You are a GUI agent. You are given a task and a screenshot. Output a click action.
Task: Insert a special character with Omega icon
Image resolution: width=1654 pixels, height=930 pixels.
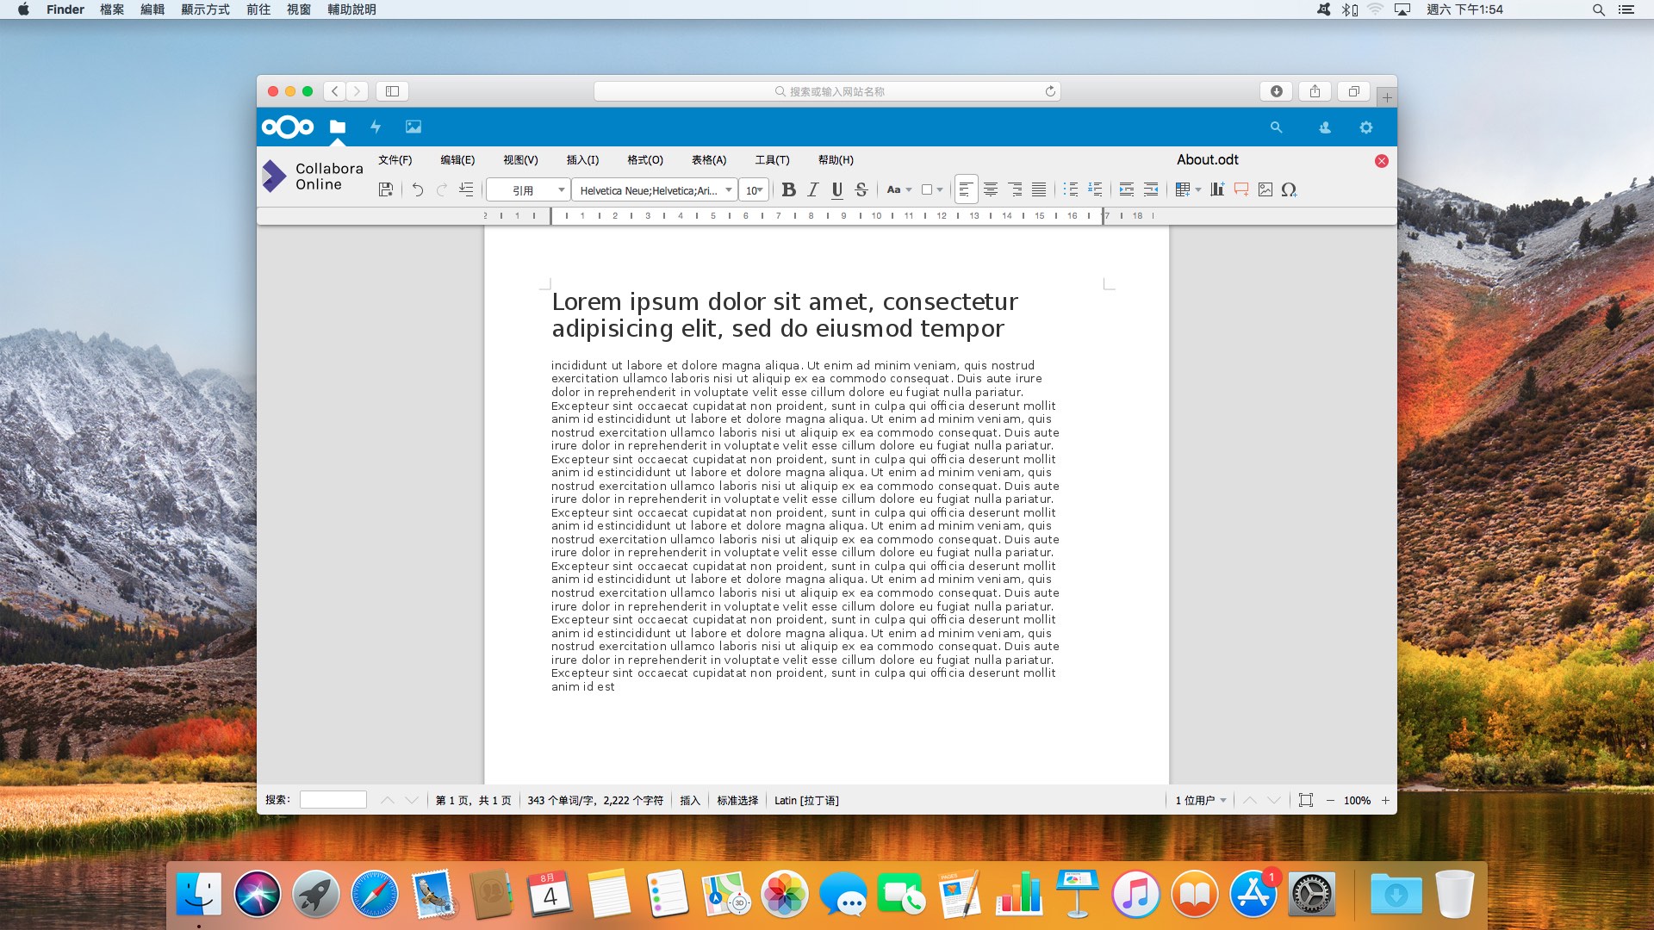click(x=1289, y=189)
